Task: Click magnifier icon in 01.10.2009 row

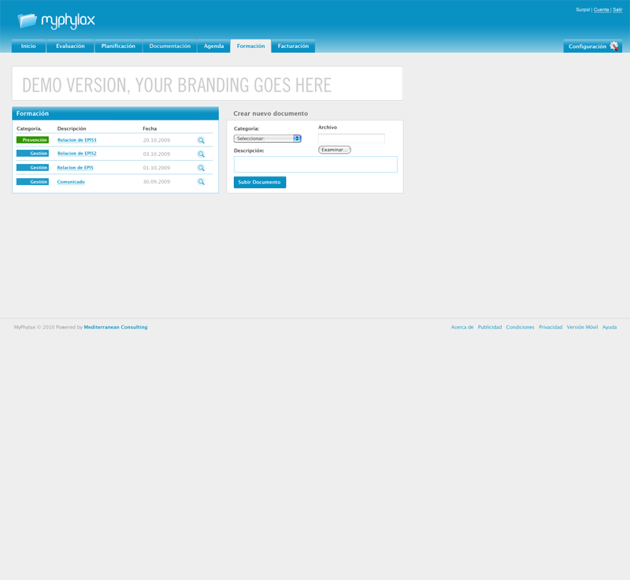Action: [201, 168]
